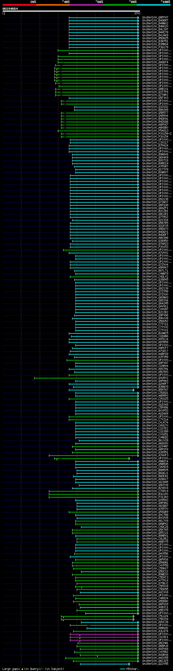Select hit UniRef100_B3N751
This screenshot has width=173, height=671.
coord(155,41)
